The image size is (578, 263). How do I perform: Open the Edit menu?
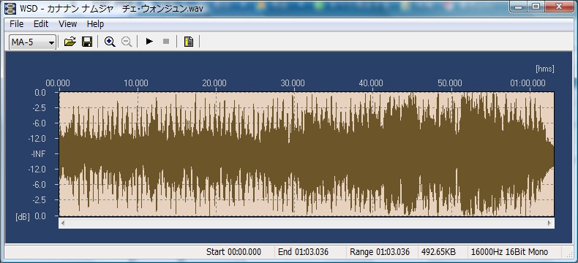41,24
